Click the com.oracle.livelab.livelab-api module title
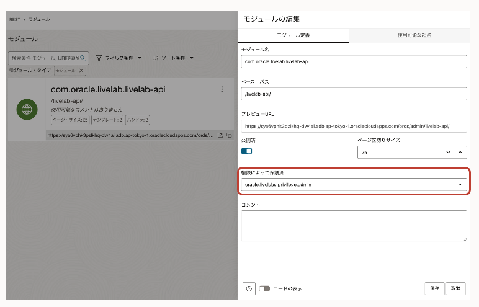The image size is (479, 307). tap(108, 89)
